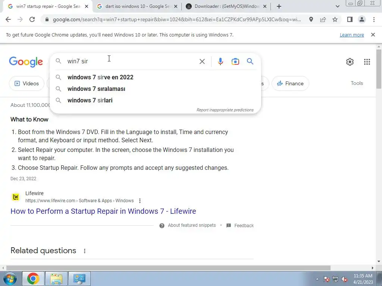Click the taskbar clock showing 11:35 AM
Image resolution: width=382 pixels, height=286 pixels.
(x=363, y=279)
